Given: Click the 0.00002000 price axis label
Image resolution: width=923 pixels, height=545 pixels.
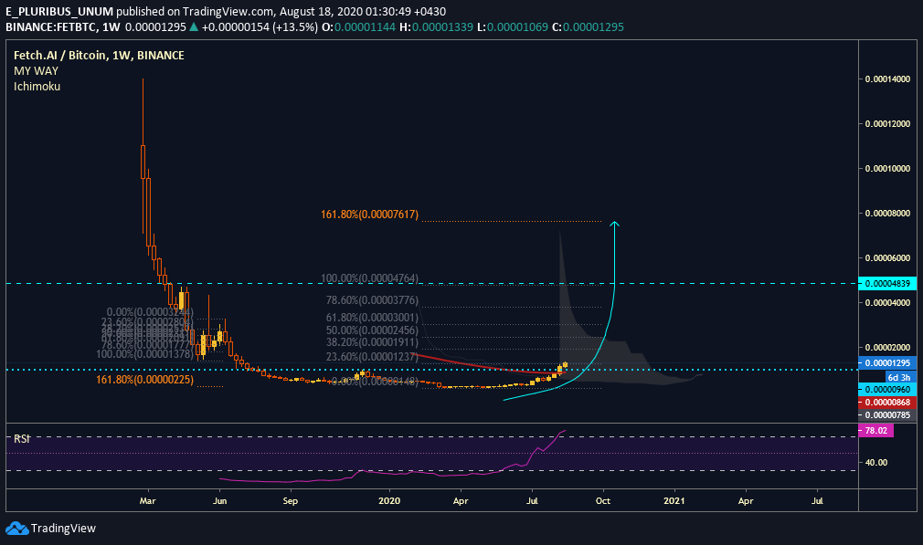Looking at the screenshot, I should (x=887, y=348).
